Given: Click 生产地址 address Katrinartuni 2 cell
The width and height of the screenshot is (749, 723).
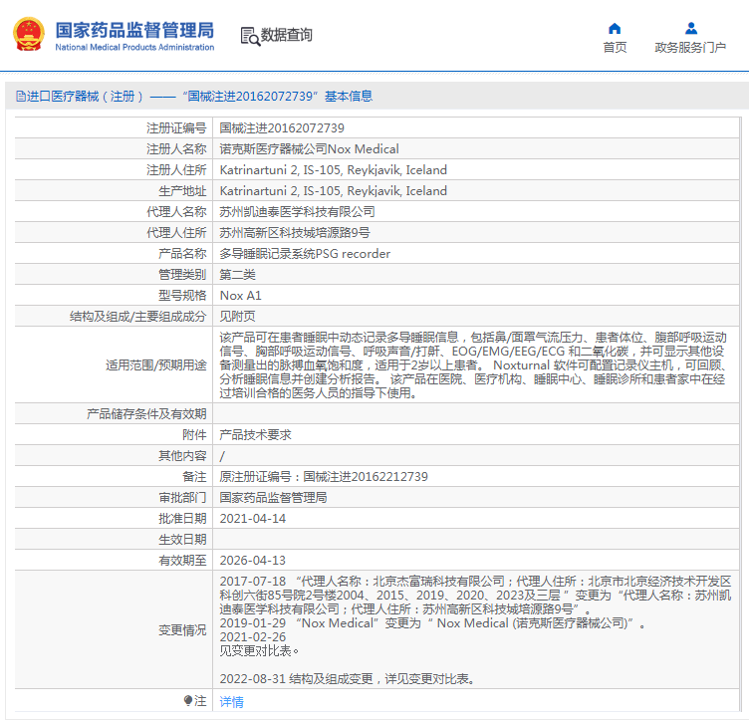Looking at the screenshot, I should [x=333, y=191].
